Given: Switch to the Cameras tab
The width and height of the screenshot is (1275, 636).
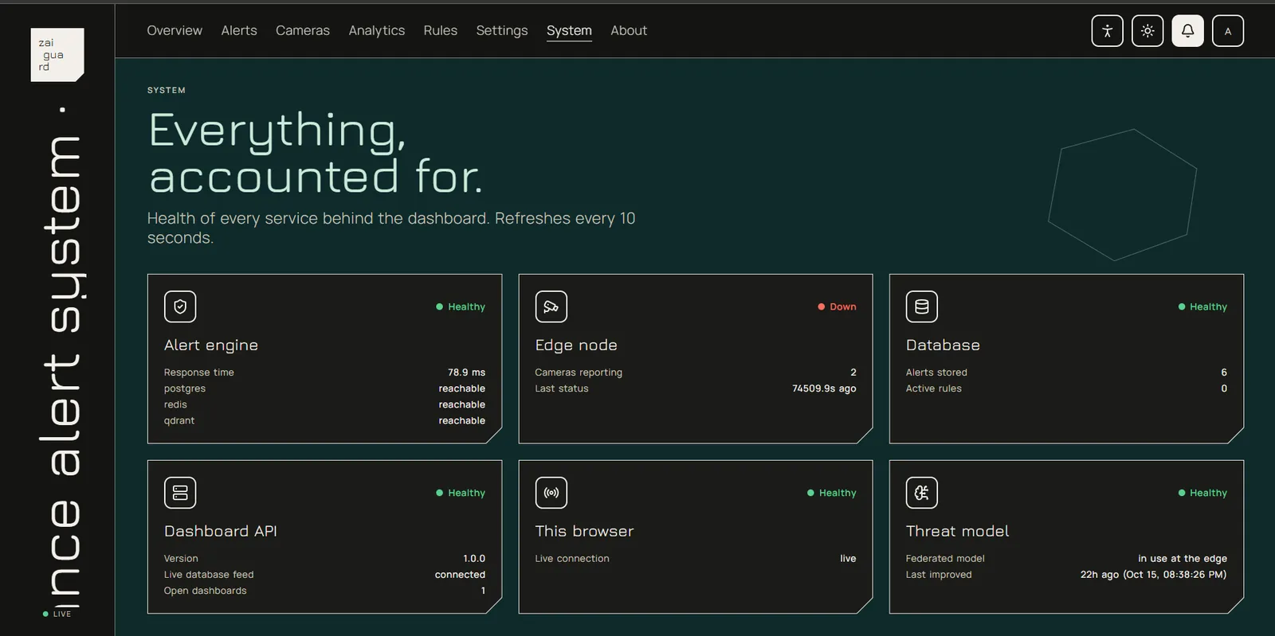Looking at the screenshot, I should (x=303, y=30).
